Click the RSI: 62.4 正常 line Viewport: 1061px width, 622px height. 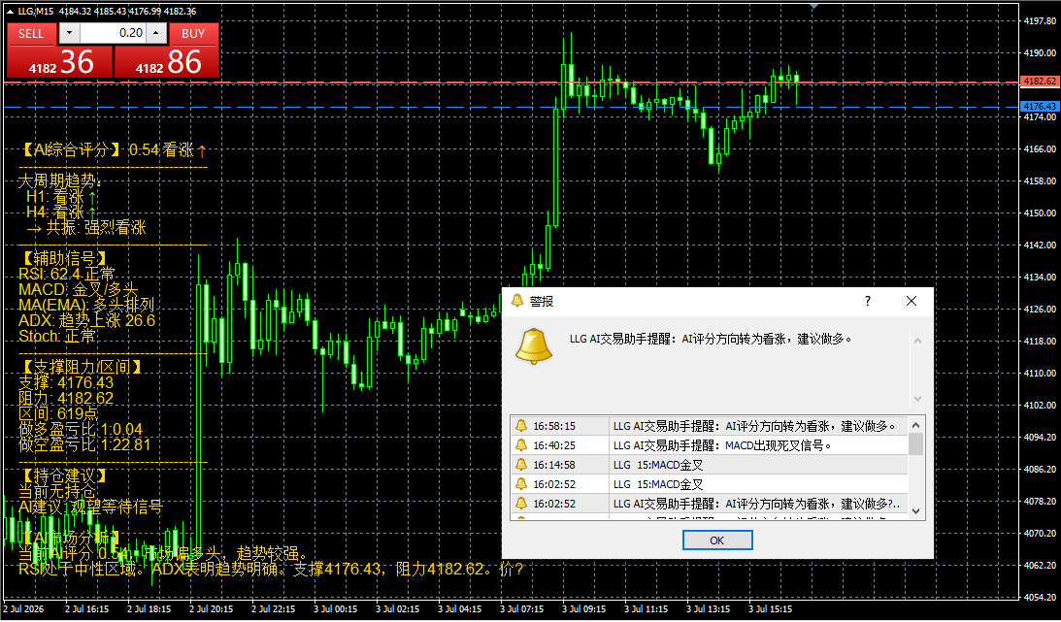[x=67, y=274]
